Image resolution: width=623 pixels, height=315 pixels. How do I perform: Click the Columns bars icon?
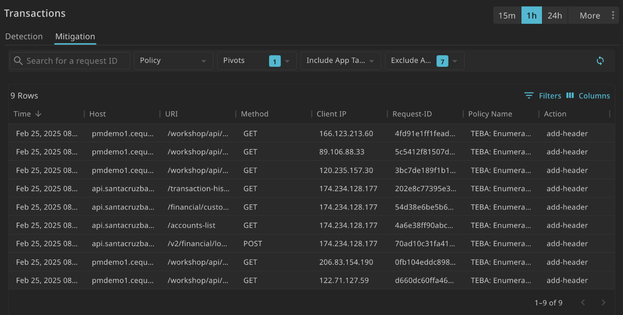570,96
